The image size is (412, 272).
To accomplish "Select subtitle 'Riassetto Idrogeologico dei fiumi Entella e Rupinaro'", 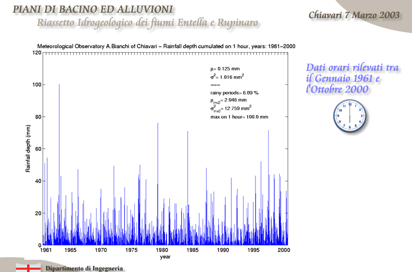I will (147, 23).
